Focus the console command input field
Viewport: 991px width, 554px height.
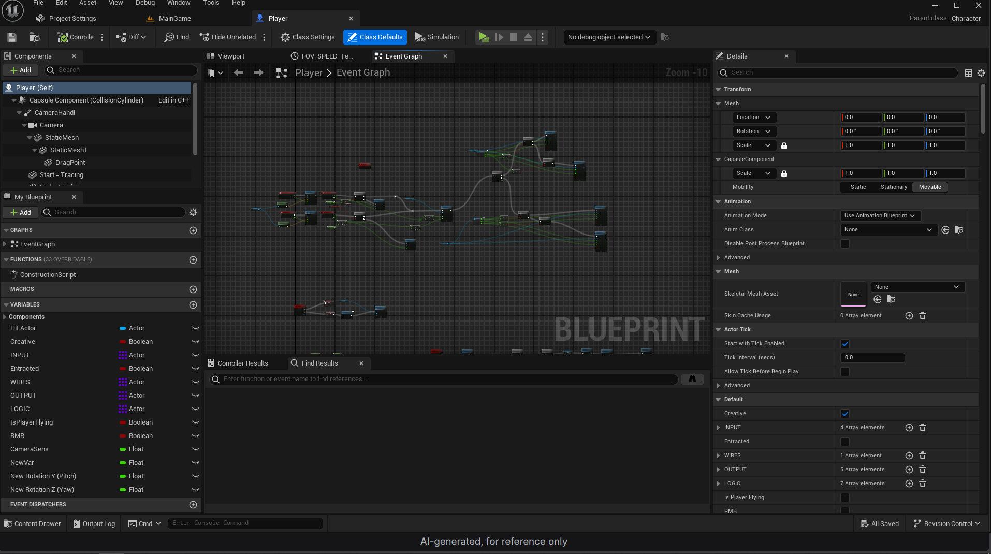(x=245, y=523)
